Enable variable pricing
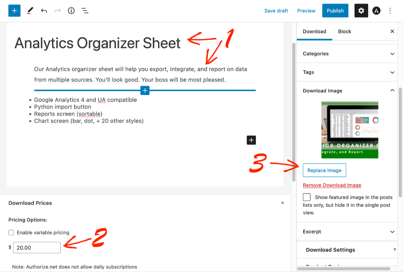Viewport: 403px width, 272px height. click(x=11, y=232)
